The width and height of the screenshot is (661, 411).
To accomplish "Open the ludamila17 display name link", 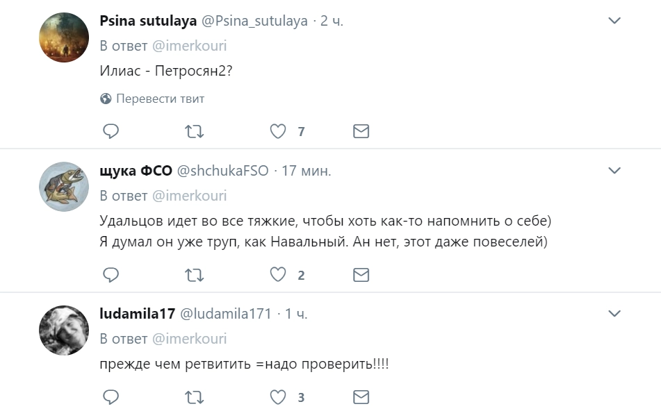I will pyautogui.click(x=137, y=314).
